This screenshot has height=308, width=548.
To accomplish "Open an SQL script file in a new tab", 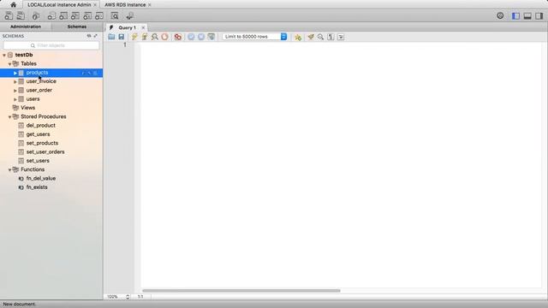I will [x=21, y=15].
